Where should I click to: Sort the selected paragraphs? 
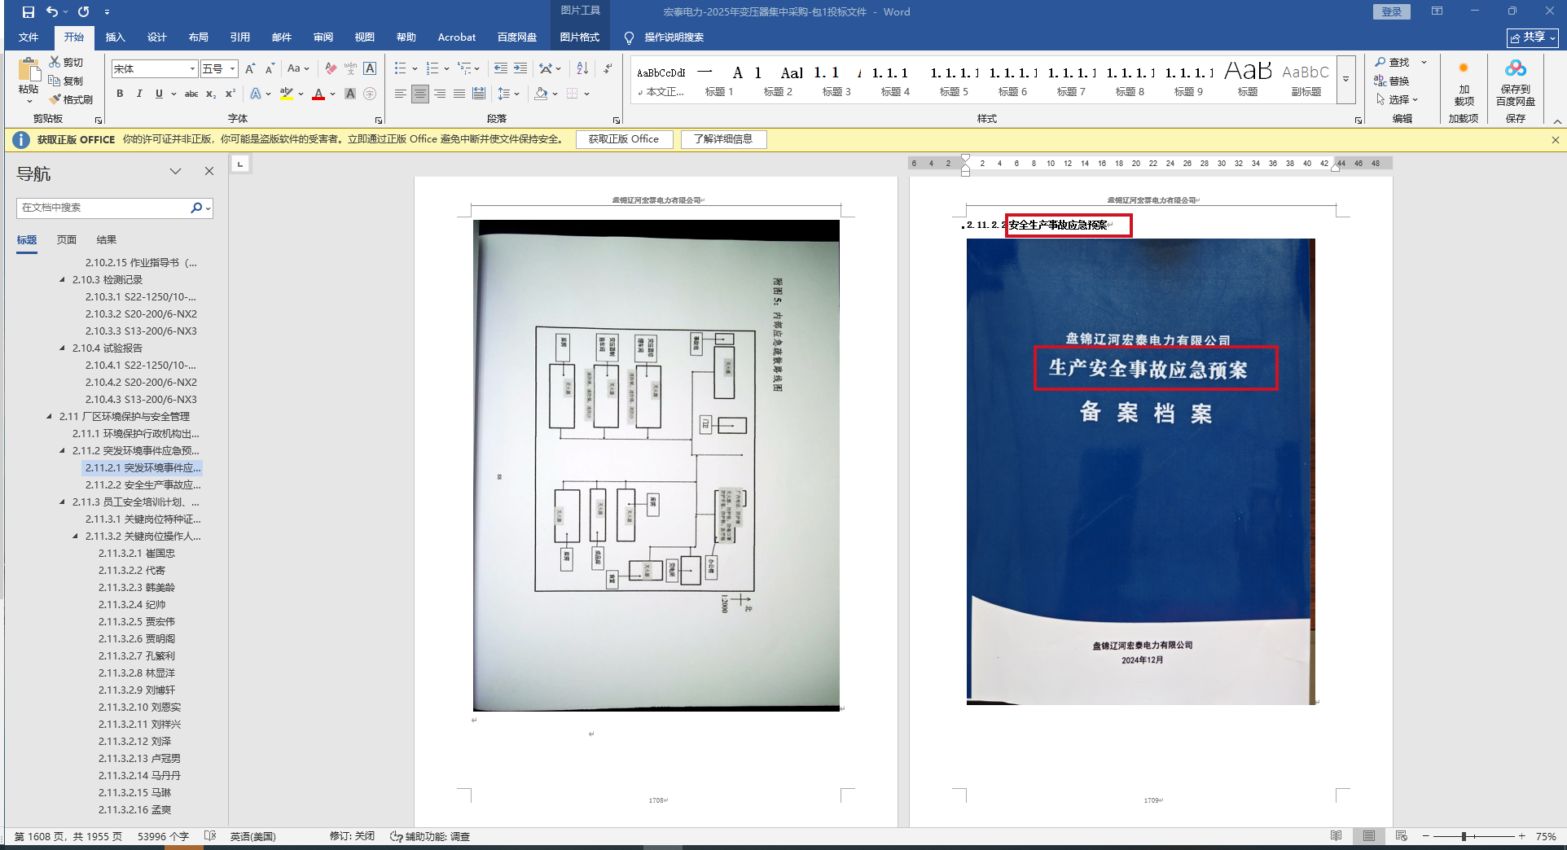[x=582, y=69]
